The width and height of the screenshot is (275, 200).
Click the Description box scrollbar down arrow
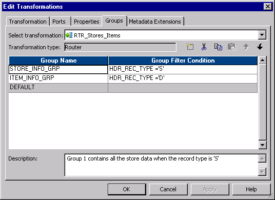(x=262, y=172)
